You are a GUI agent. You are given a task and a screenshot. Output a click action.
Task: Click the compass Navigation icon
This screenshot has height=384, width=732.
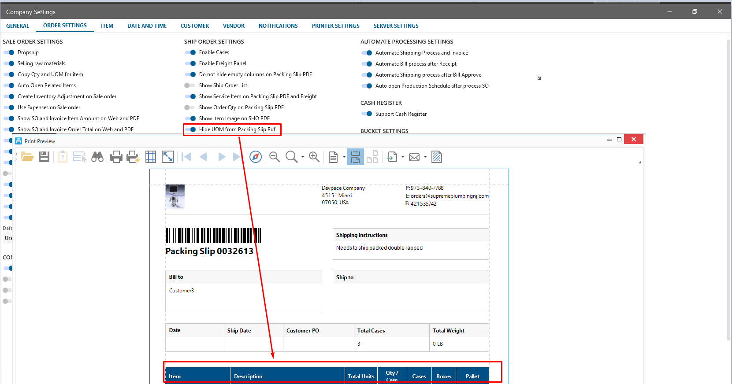coord(256,157)
